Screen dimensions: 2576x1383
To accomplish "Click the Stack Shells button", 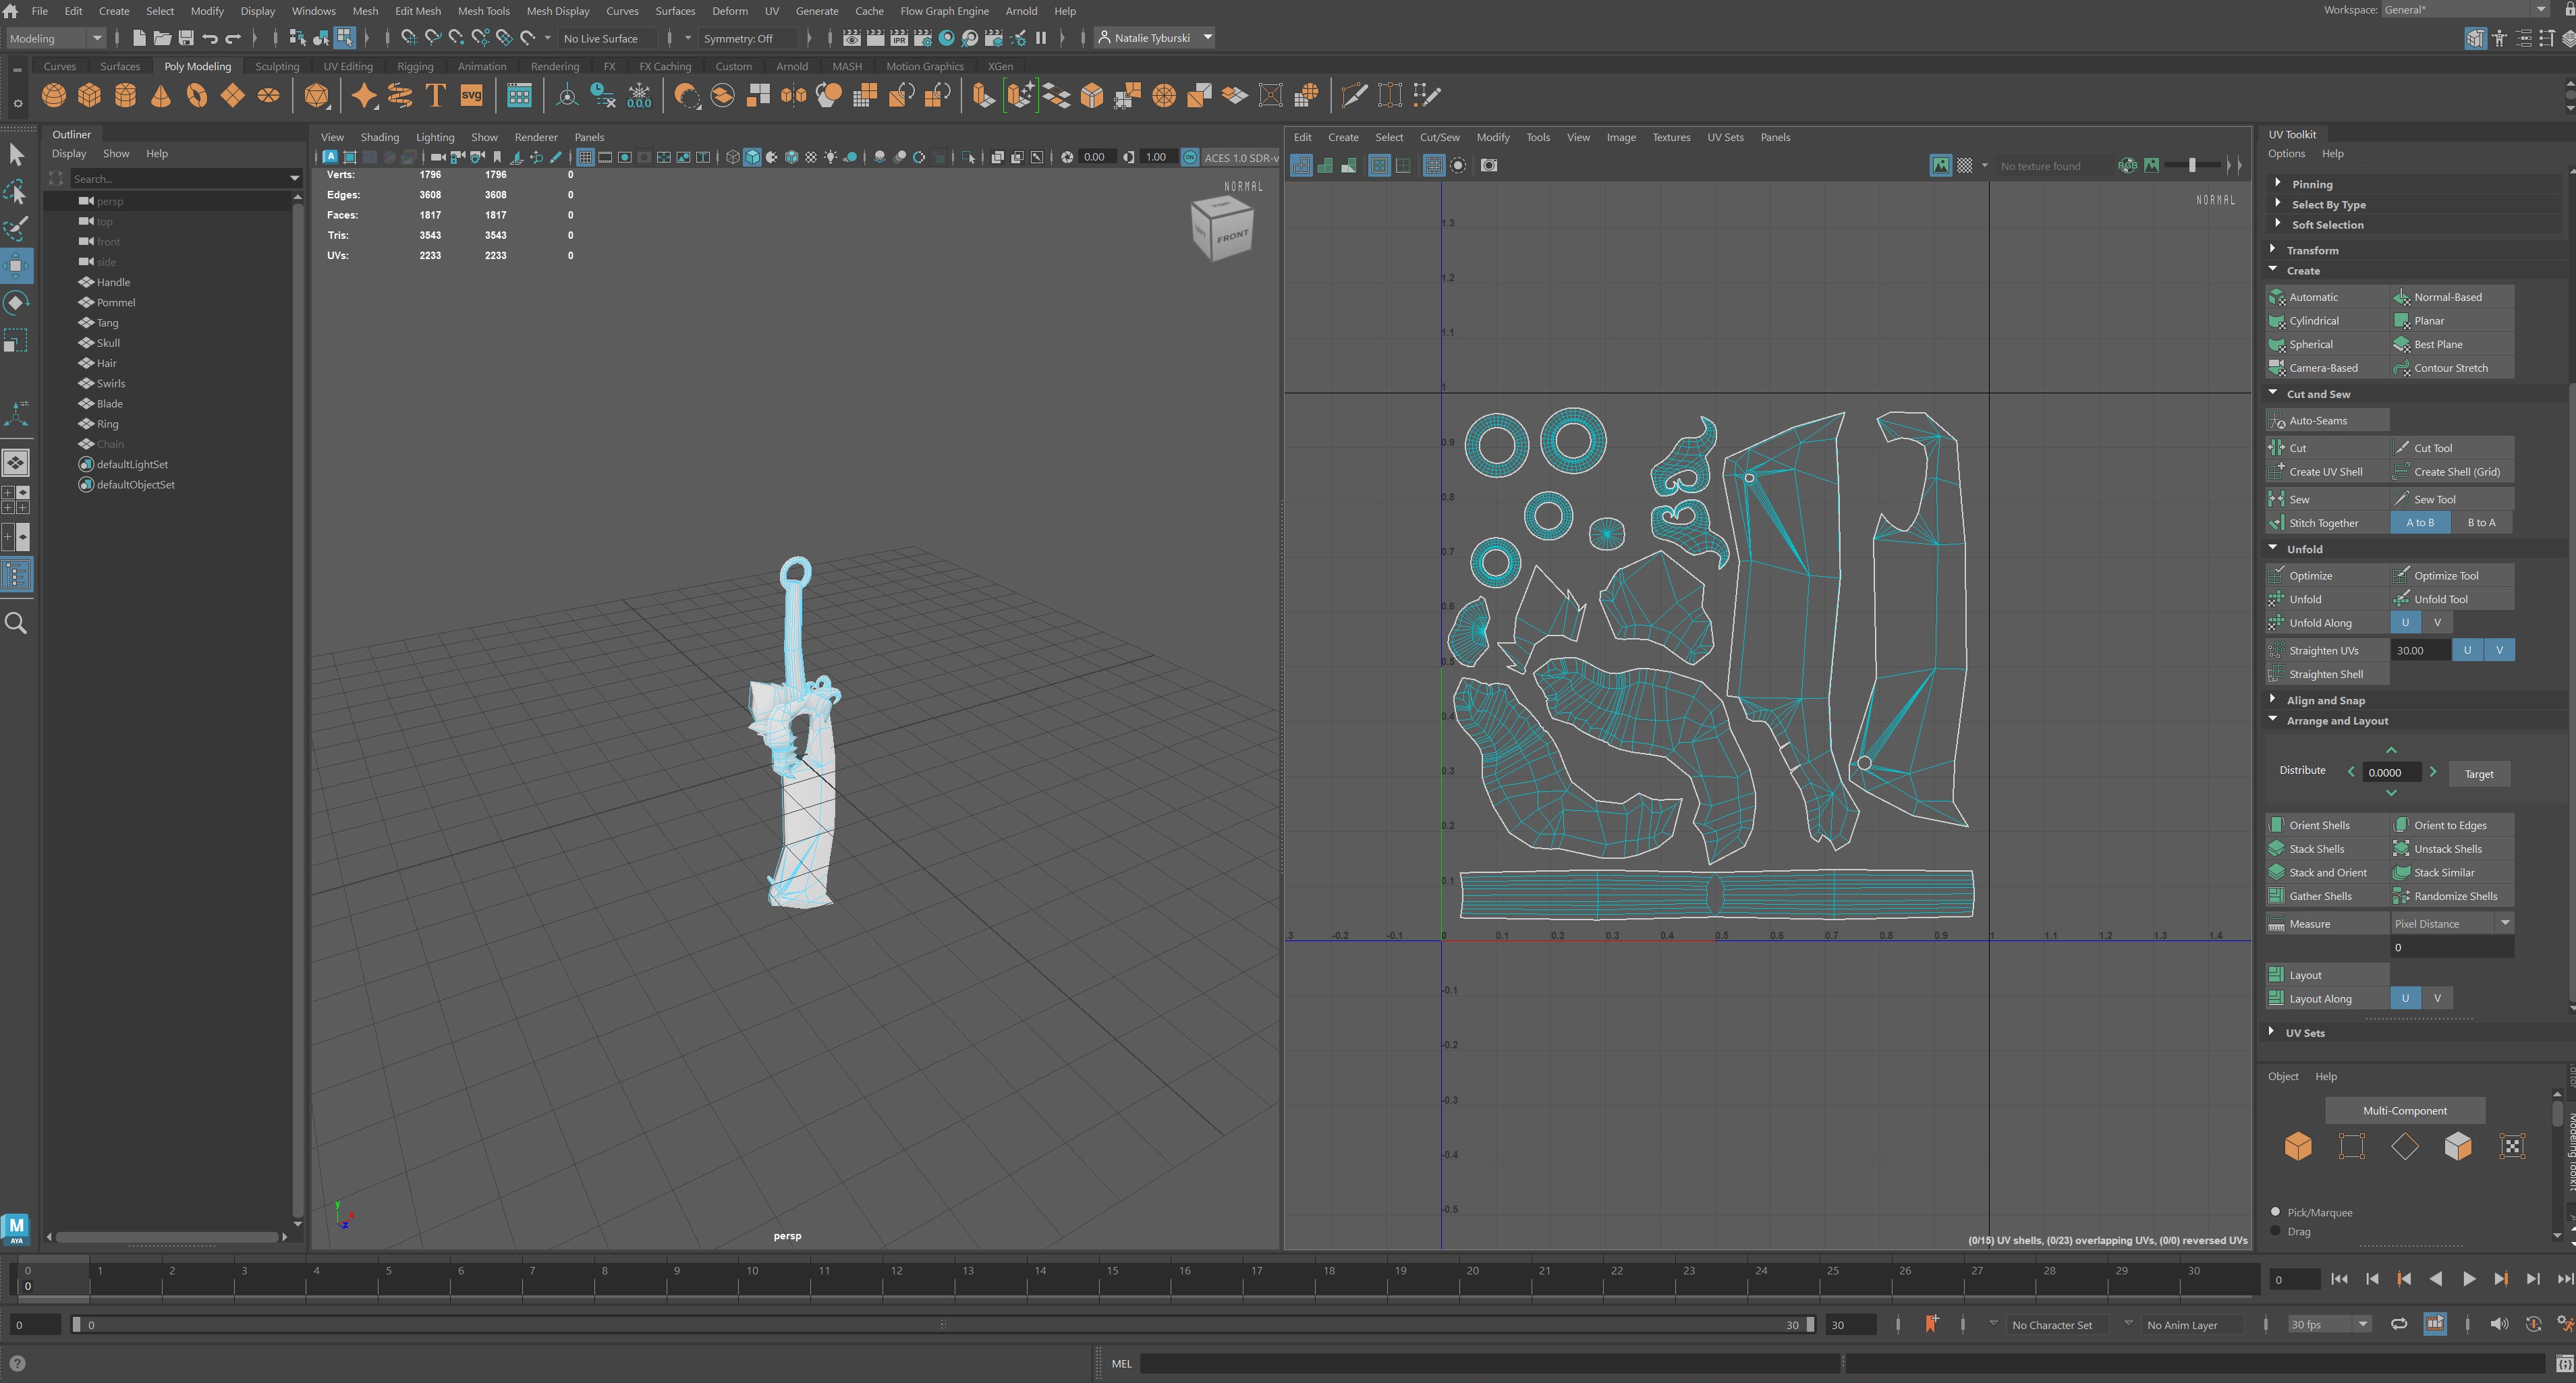I will [2316, 849].
